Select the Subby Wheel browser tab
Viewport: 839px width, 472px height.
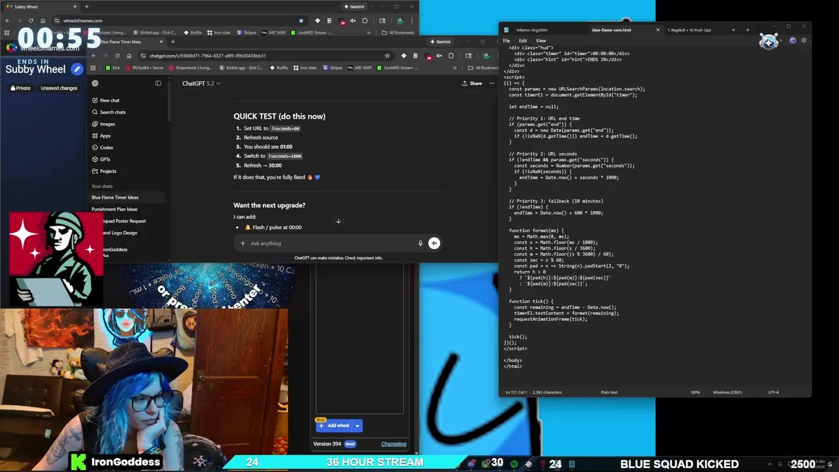coord(39,7)
